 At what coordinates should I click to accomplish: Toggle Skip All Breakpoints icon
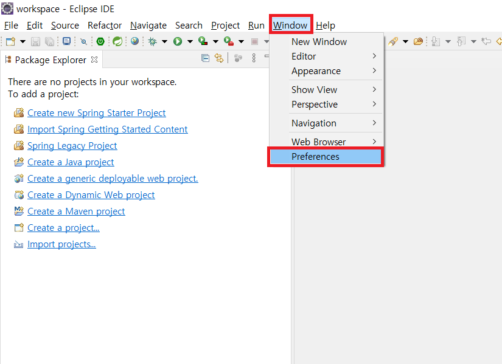click(83, 41)
